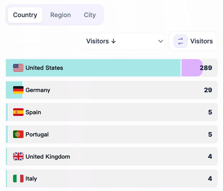This screenshot has height=191, width=223.
Task: Click the Visitors button beside the sort icon
Action: pyautogui.click(x=201, y=41)
